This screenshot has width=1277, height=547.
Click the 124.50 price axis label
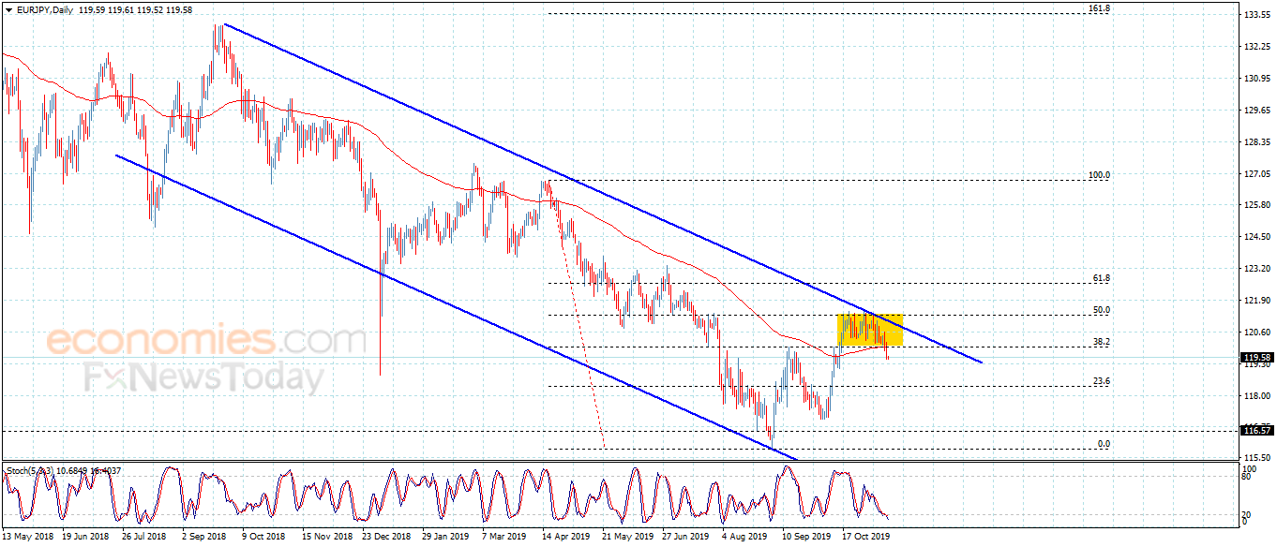(x=1256, y=237)
